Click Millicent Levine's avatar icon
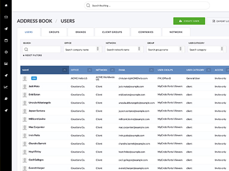Image resolution: width=229 pixels, height=171 pixels. [x=24, y=119]
